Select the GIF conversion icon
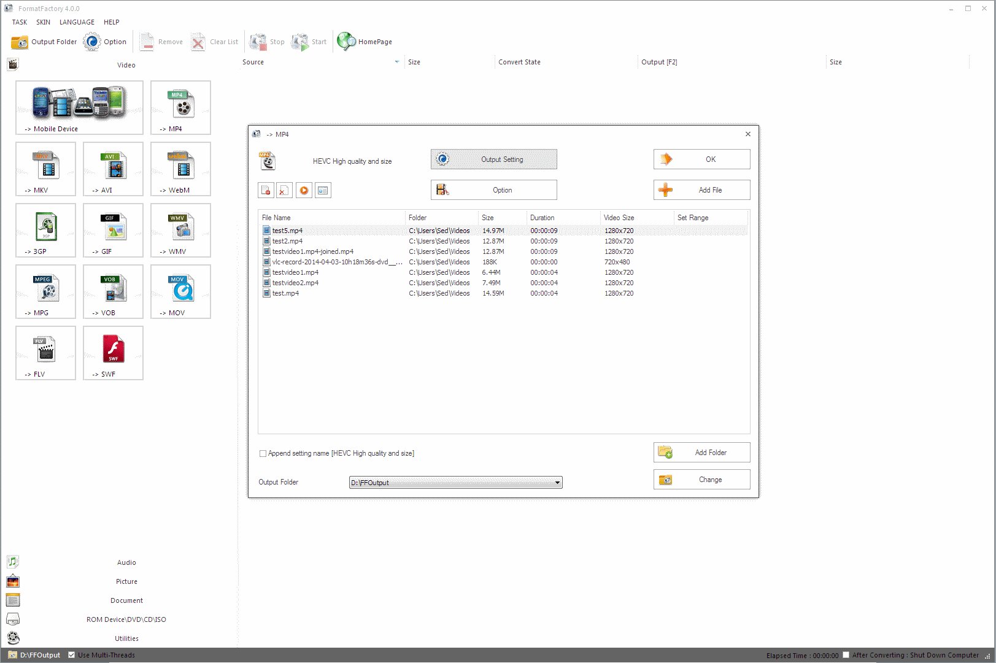The width and height of the screenshot is (996, 663). click(113, 230)
